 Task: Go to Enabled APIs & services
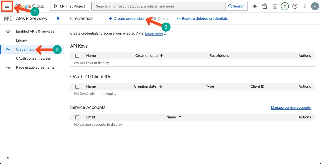click(35, 31)
